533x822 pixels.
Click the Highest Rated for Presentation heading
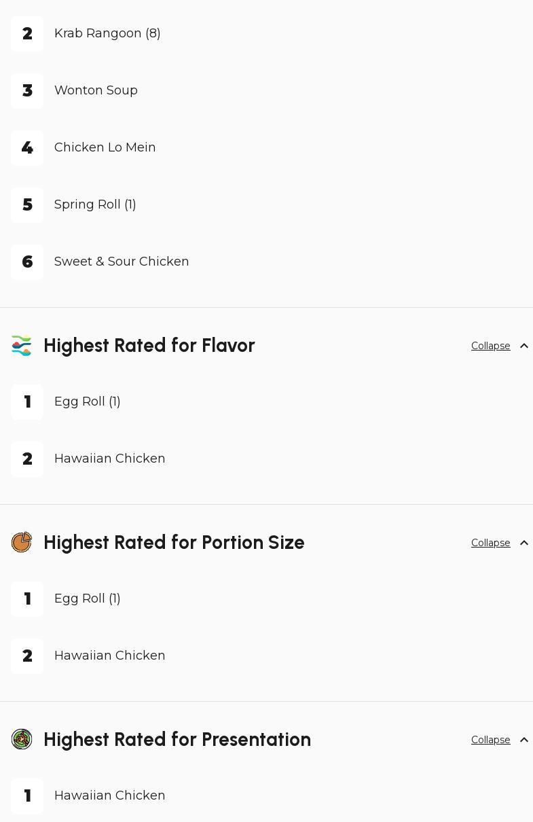coord(177,740)
